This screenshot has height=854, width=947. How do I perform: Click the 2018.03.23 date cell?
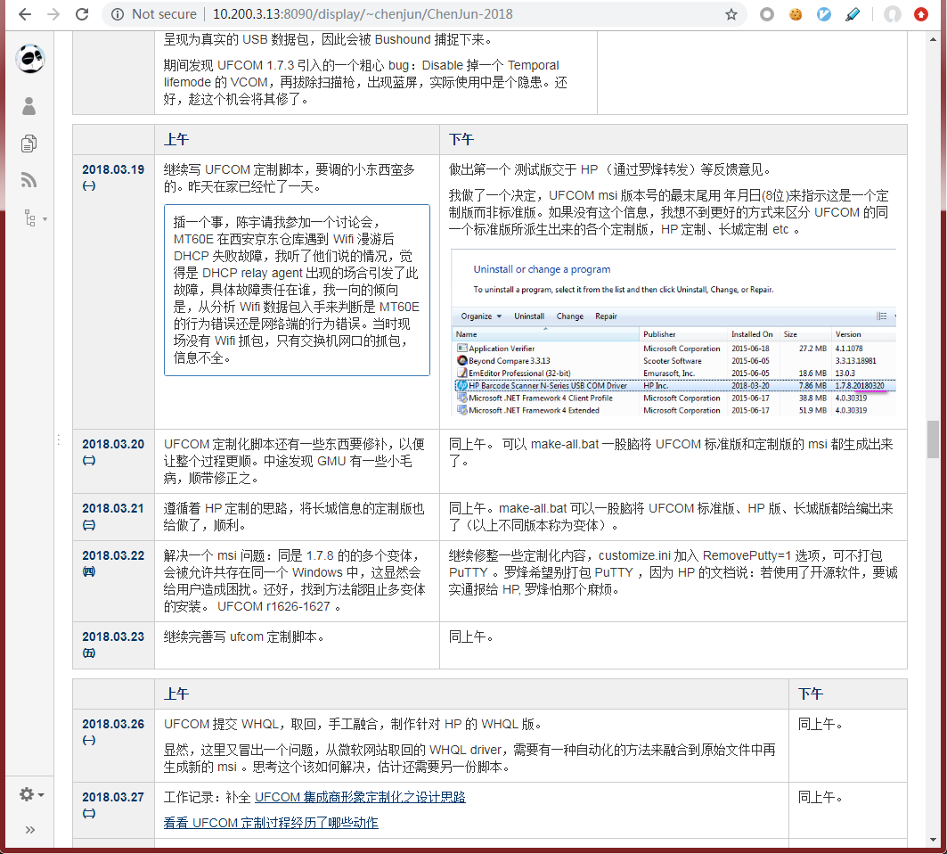pos(113,645)
